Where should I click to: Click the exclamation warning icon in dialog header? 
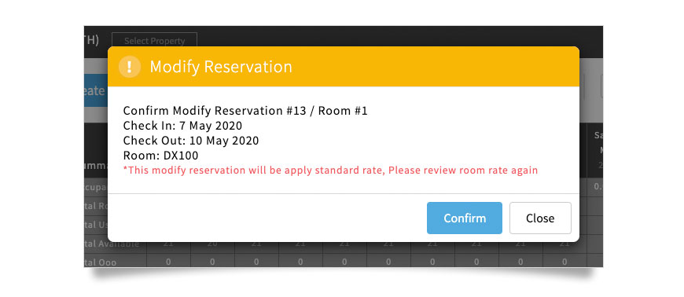pos(130,67)
